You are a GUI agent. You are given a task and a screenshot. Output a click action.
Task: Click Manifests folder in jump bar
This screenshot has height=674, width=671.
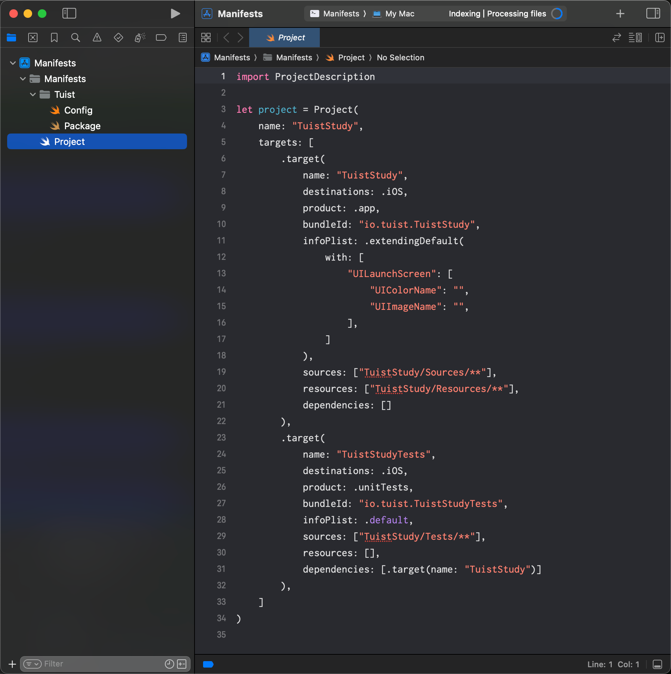tap(288, 57)
